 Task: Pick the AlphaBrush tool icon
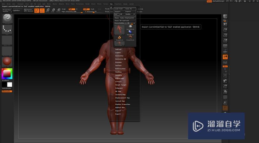point(130,32)
